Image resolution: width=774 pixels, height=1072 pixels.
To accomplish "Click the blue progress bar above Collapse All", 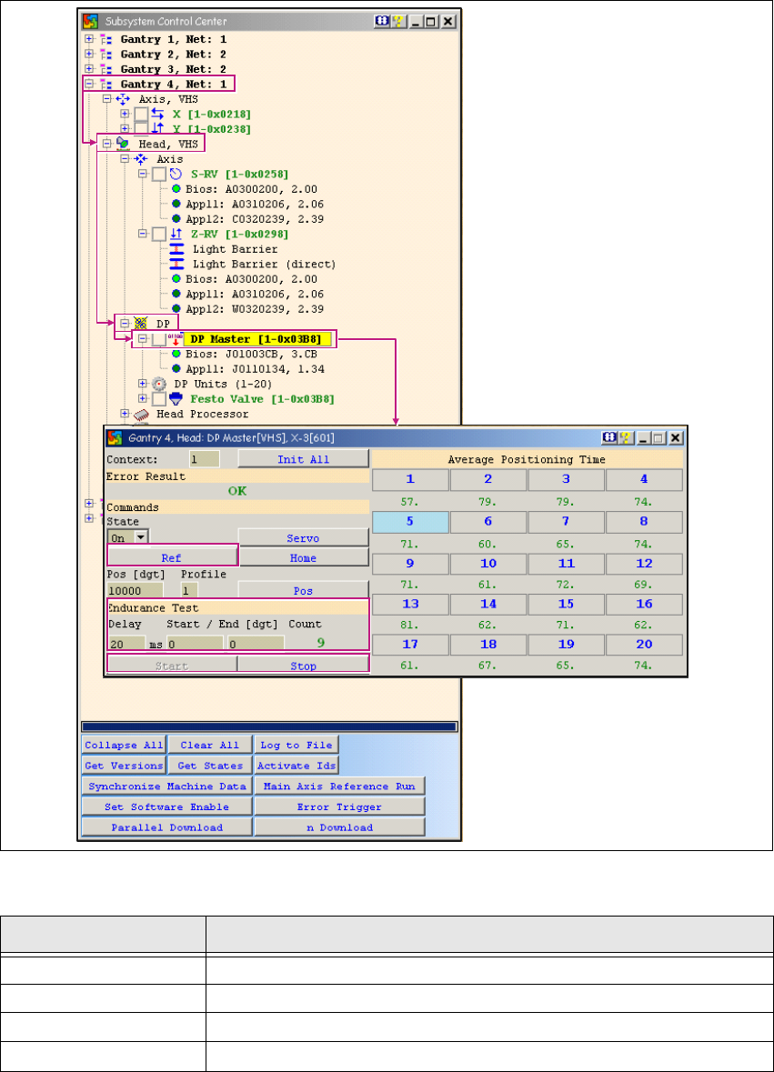I will (270, 726).
